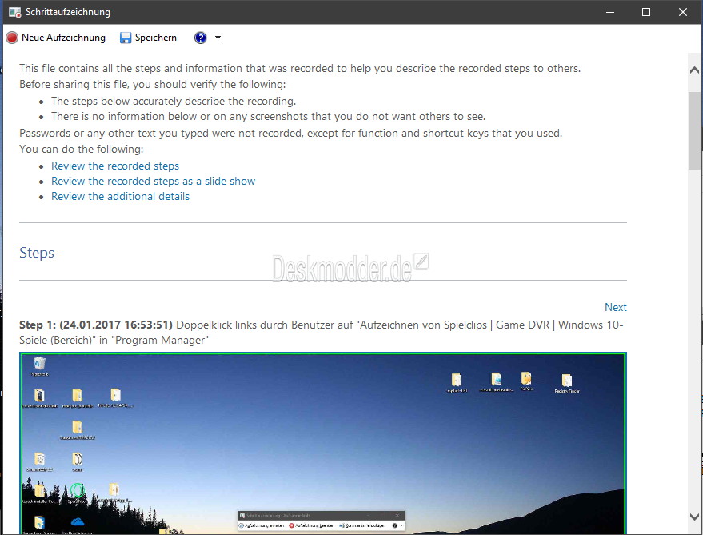
Task: Click the green circular icon in the screenshot
Action: point(78,490)
